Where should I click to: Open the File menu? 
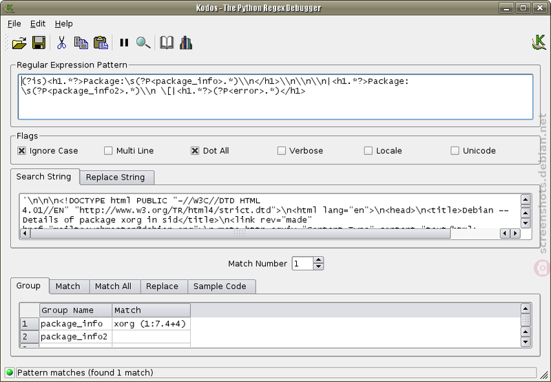[x=14, y=23]
